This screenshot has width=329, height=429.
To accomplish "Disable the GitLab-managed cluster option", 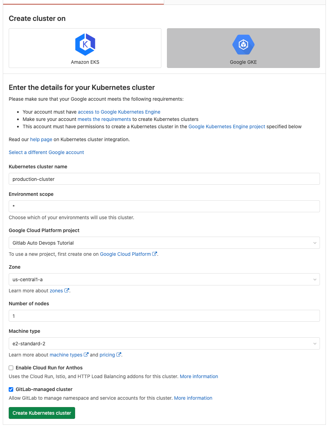I will [x=11, y=389].
